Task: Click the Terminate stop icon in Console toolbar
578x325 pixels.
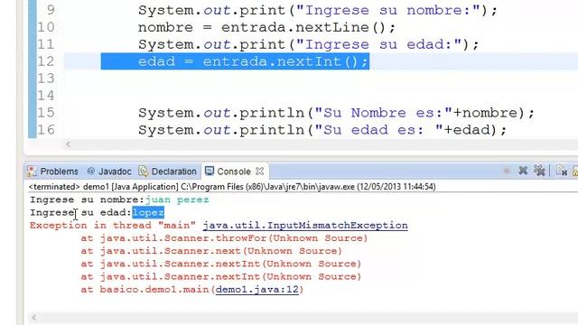Action: click(x=507, y=171)
